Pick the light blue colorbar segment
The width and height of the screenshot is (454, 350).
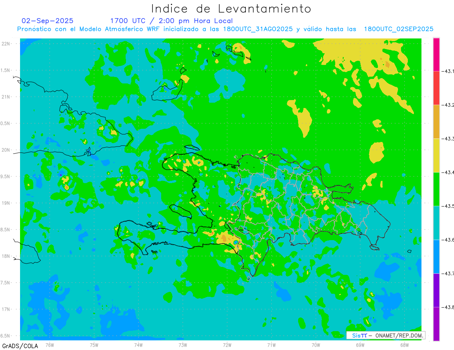pyautogui.click(x=436, y=256)
